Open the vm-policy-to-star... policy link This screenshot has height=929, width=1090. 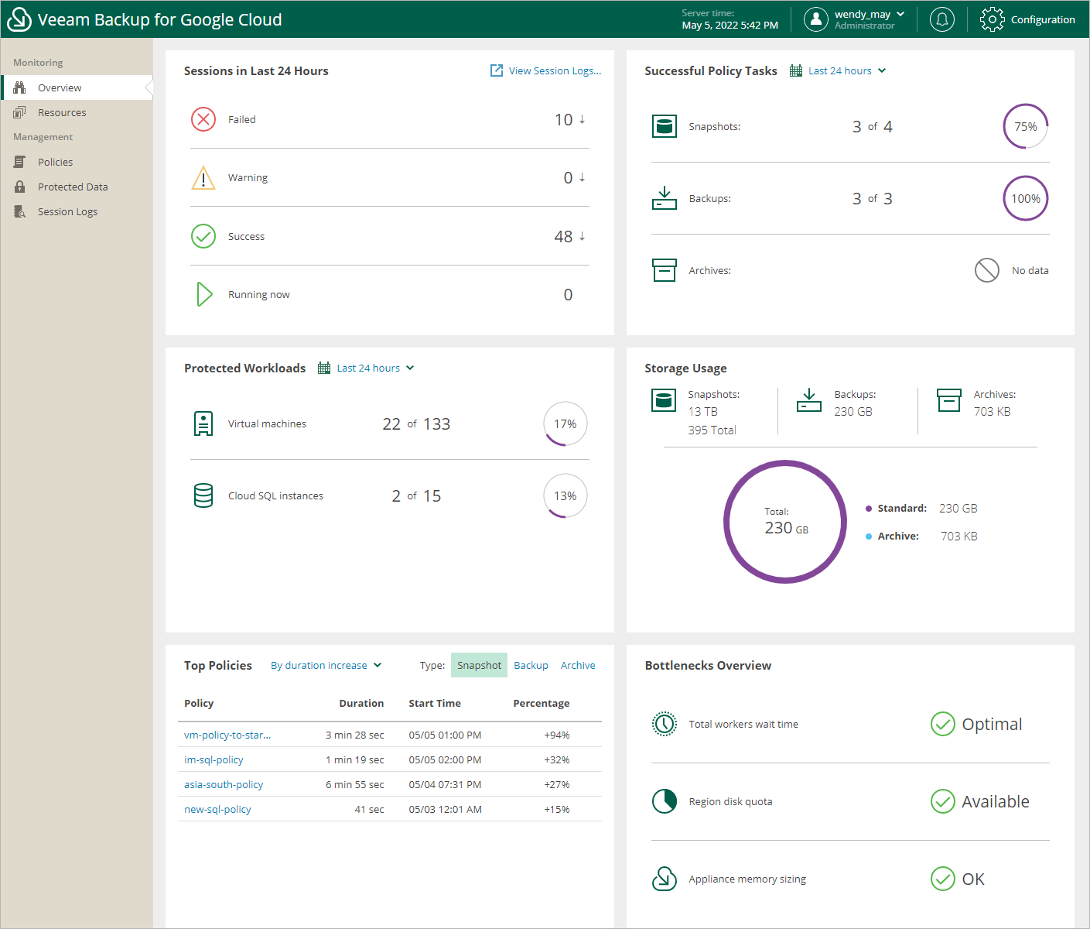click(227, 735)
